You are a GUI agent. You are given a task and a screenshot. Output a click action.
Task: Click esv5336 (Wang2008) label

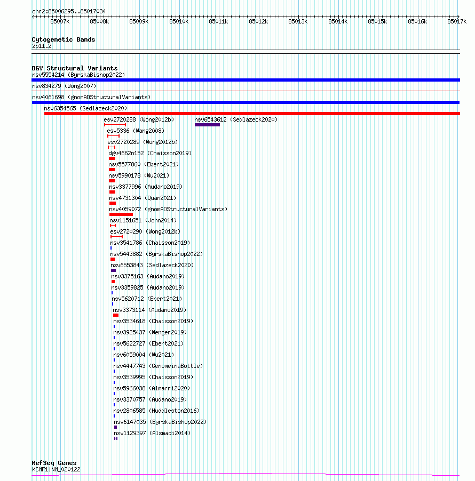pyautogui.click(x=136, y=131)
